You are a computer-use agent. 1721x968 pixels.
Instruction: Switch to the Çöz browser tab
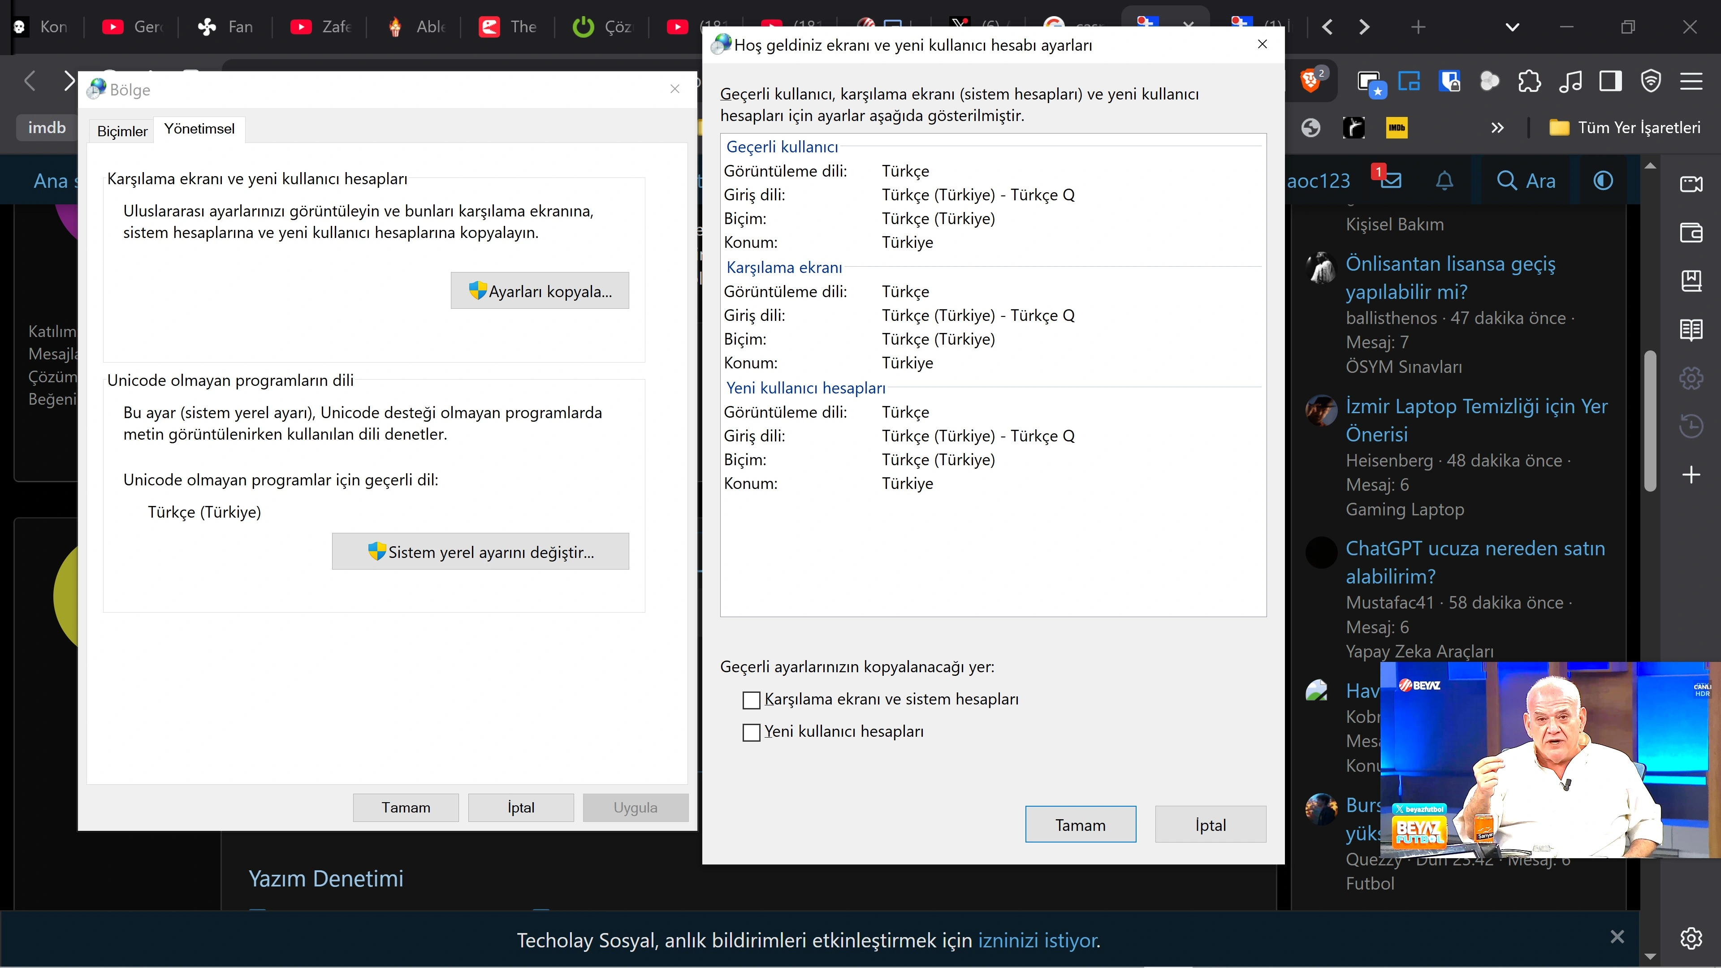[x=603, y=27]
